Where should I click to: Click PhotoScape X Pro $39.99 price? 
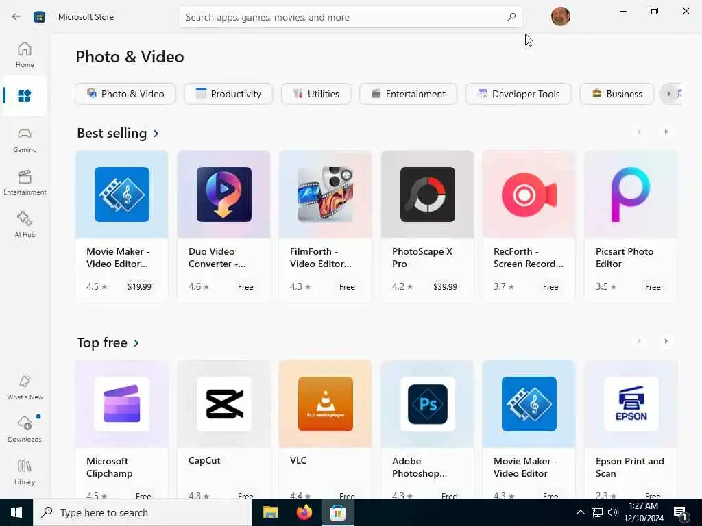445,287
